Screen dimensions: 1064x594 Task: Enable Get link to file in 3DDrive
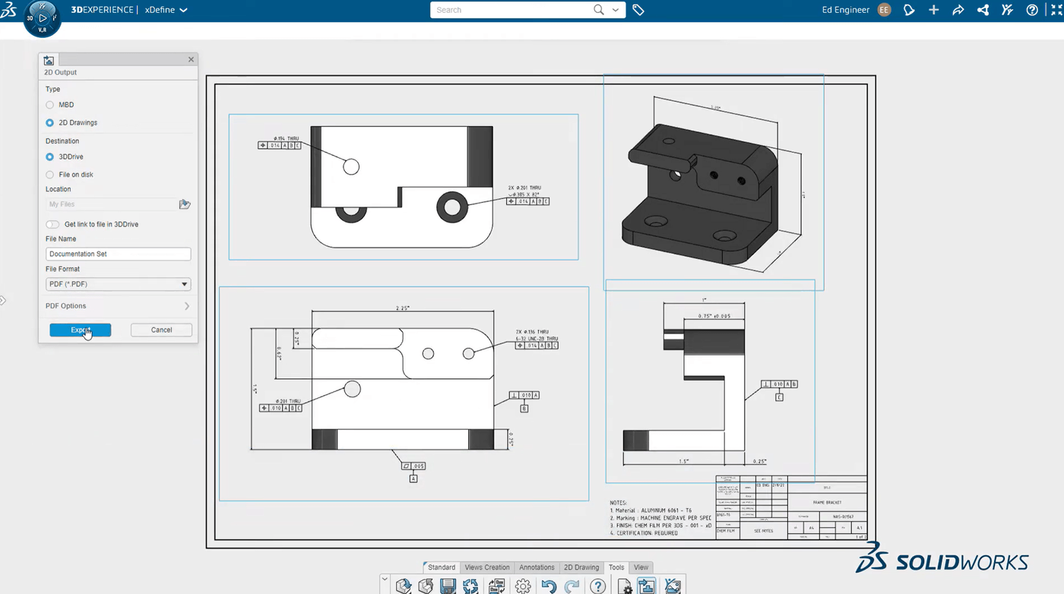(52, 224)
